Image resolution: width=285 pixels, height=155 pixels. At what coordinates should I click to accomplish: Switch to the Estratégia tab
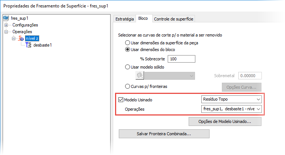click(x=124, y=19)
